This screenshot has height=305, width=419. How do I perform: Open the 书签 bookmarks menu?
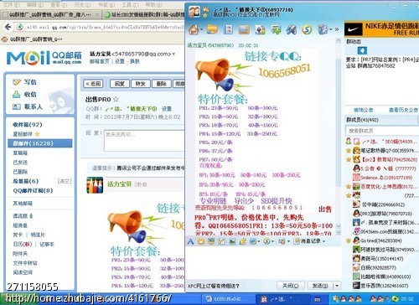106,5
